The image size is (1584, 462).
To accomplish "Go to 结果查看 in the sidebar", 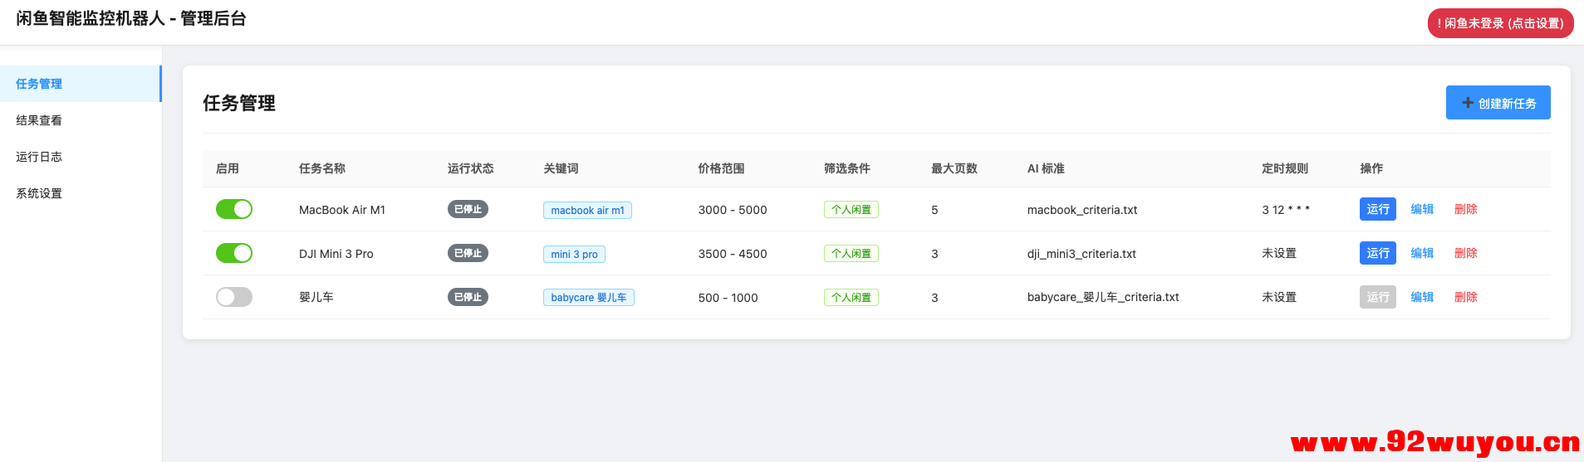I will [x=39, y=120].
